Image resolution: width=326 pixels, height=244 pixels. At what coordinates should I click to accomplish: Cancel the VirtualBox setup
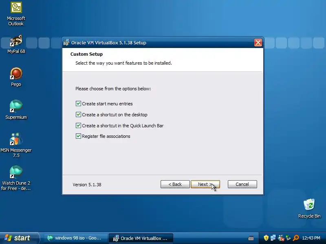pyautogui.click(x=242, y=184)
